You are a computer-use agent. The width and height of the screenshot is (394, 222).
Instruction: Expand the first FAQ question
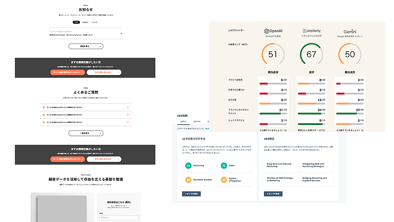click(x=128, y=107)
